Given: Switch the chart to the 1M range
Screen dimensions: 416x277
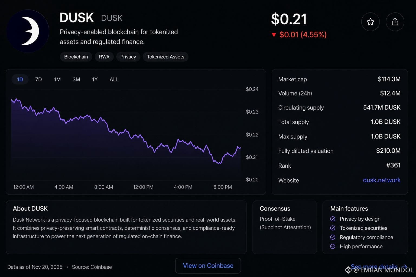Looking at the screenshot, I should pos(57,80).
